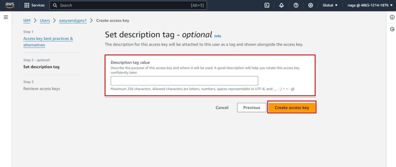
Task: Click the Description tag value field
Action: point(184,81)
